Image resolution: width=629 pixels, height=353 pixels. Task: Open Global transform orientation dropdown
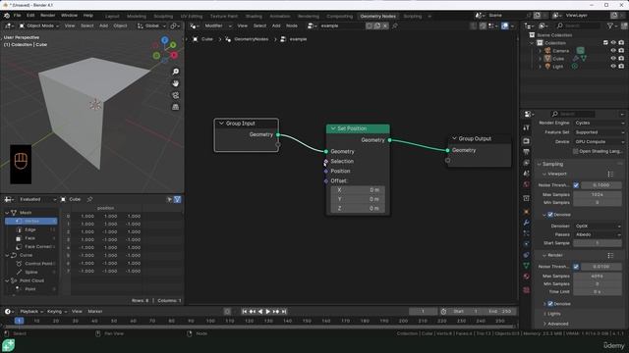pyautogui.click(x=152, y=25)
